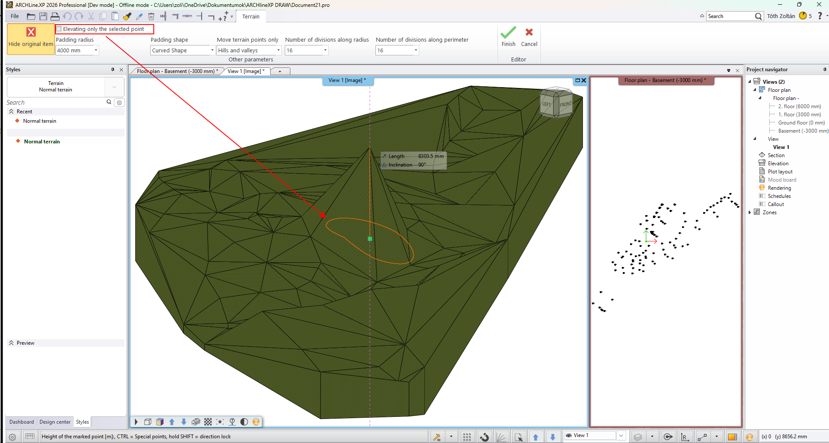Open the Padding shape dropdown
829x443 pixels.
coord(183,50)
